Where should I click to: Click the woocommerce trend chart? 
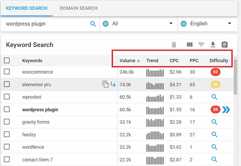(155, 73)
